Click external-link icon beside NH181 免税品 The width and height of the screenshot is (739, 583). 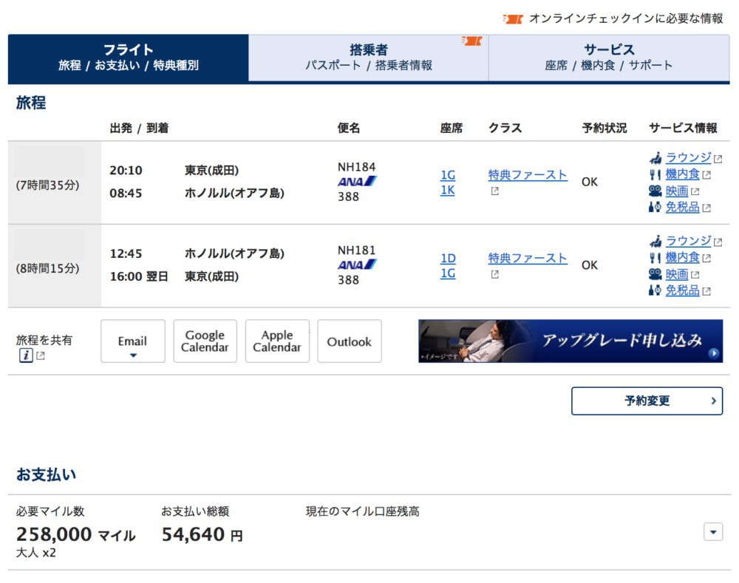706,291
